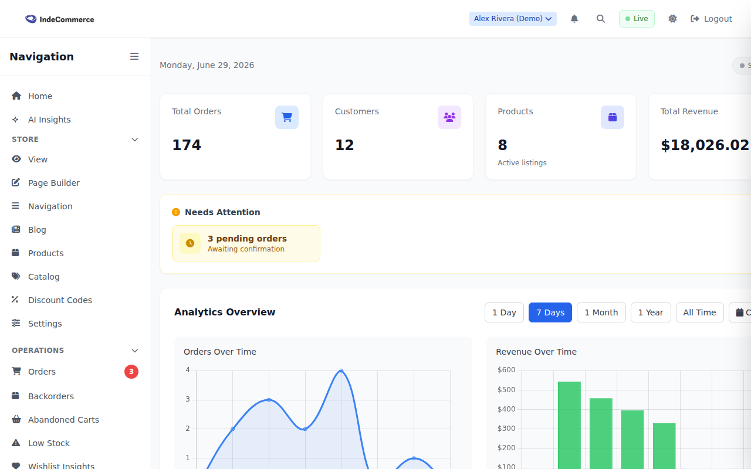
Task: Open Low Stock in the sidebar
Action: [x=75, y=443]
